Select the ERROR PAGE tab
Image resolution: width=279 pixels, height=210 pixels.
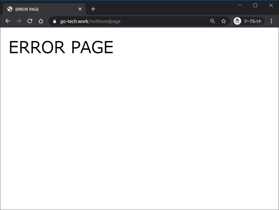tap(44, 9)
